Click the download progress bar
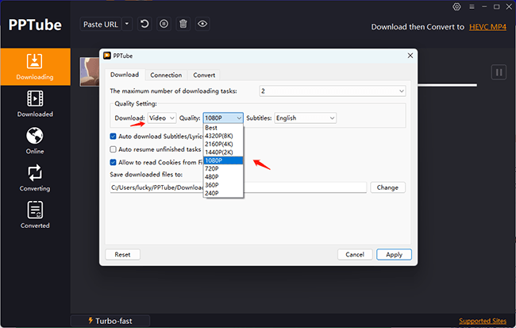The height and width of the screenshot is (328, 516). coord(447,85)
